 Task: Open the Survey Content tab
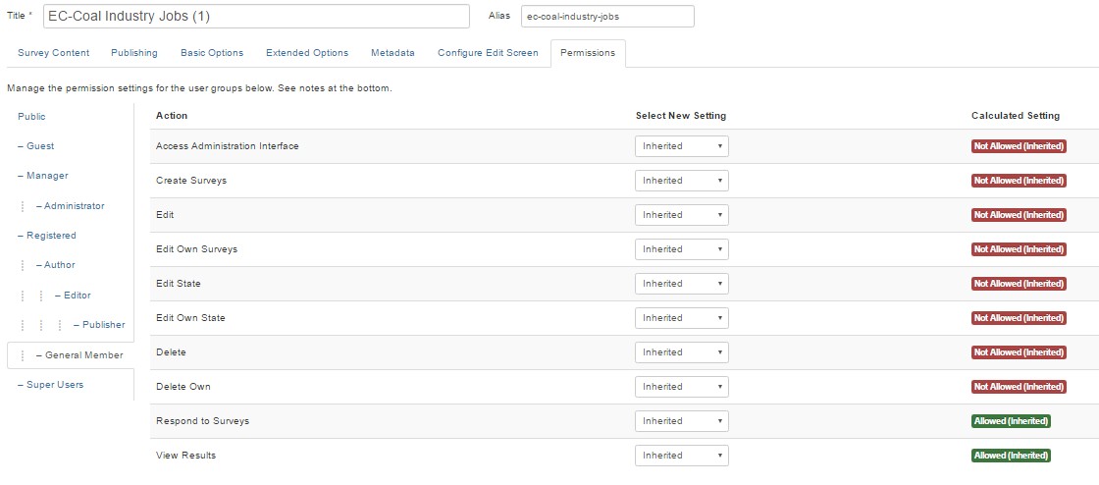pos(53,53)
